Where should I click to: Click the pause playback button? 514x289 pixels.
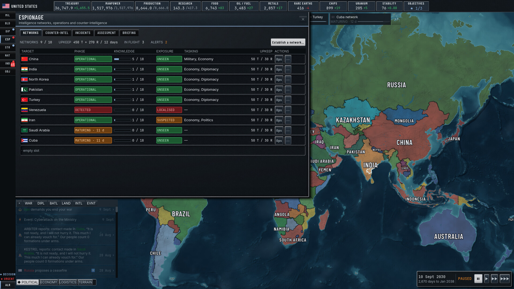(x=478, y=279)
